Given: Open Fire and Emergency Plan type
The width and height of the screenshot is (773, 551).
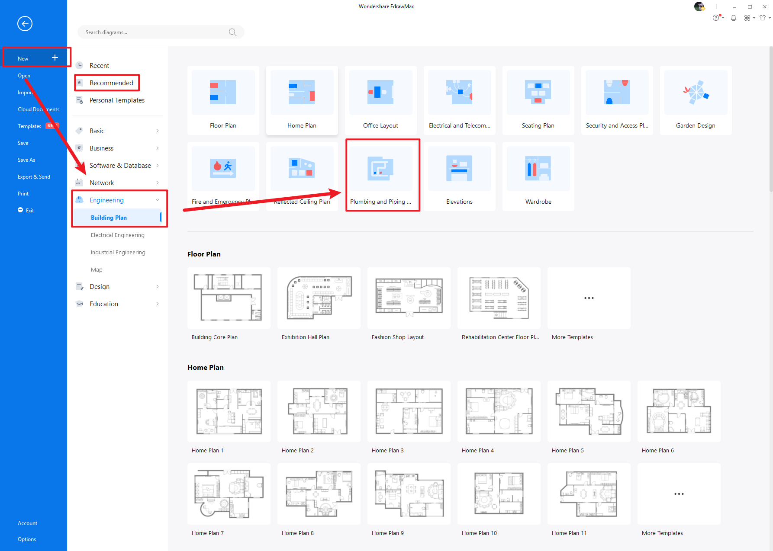Looking at the screenshot, I should (223, 176).
